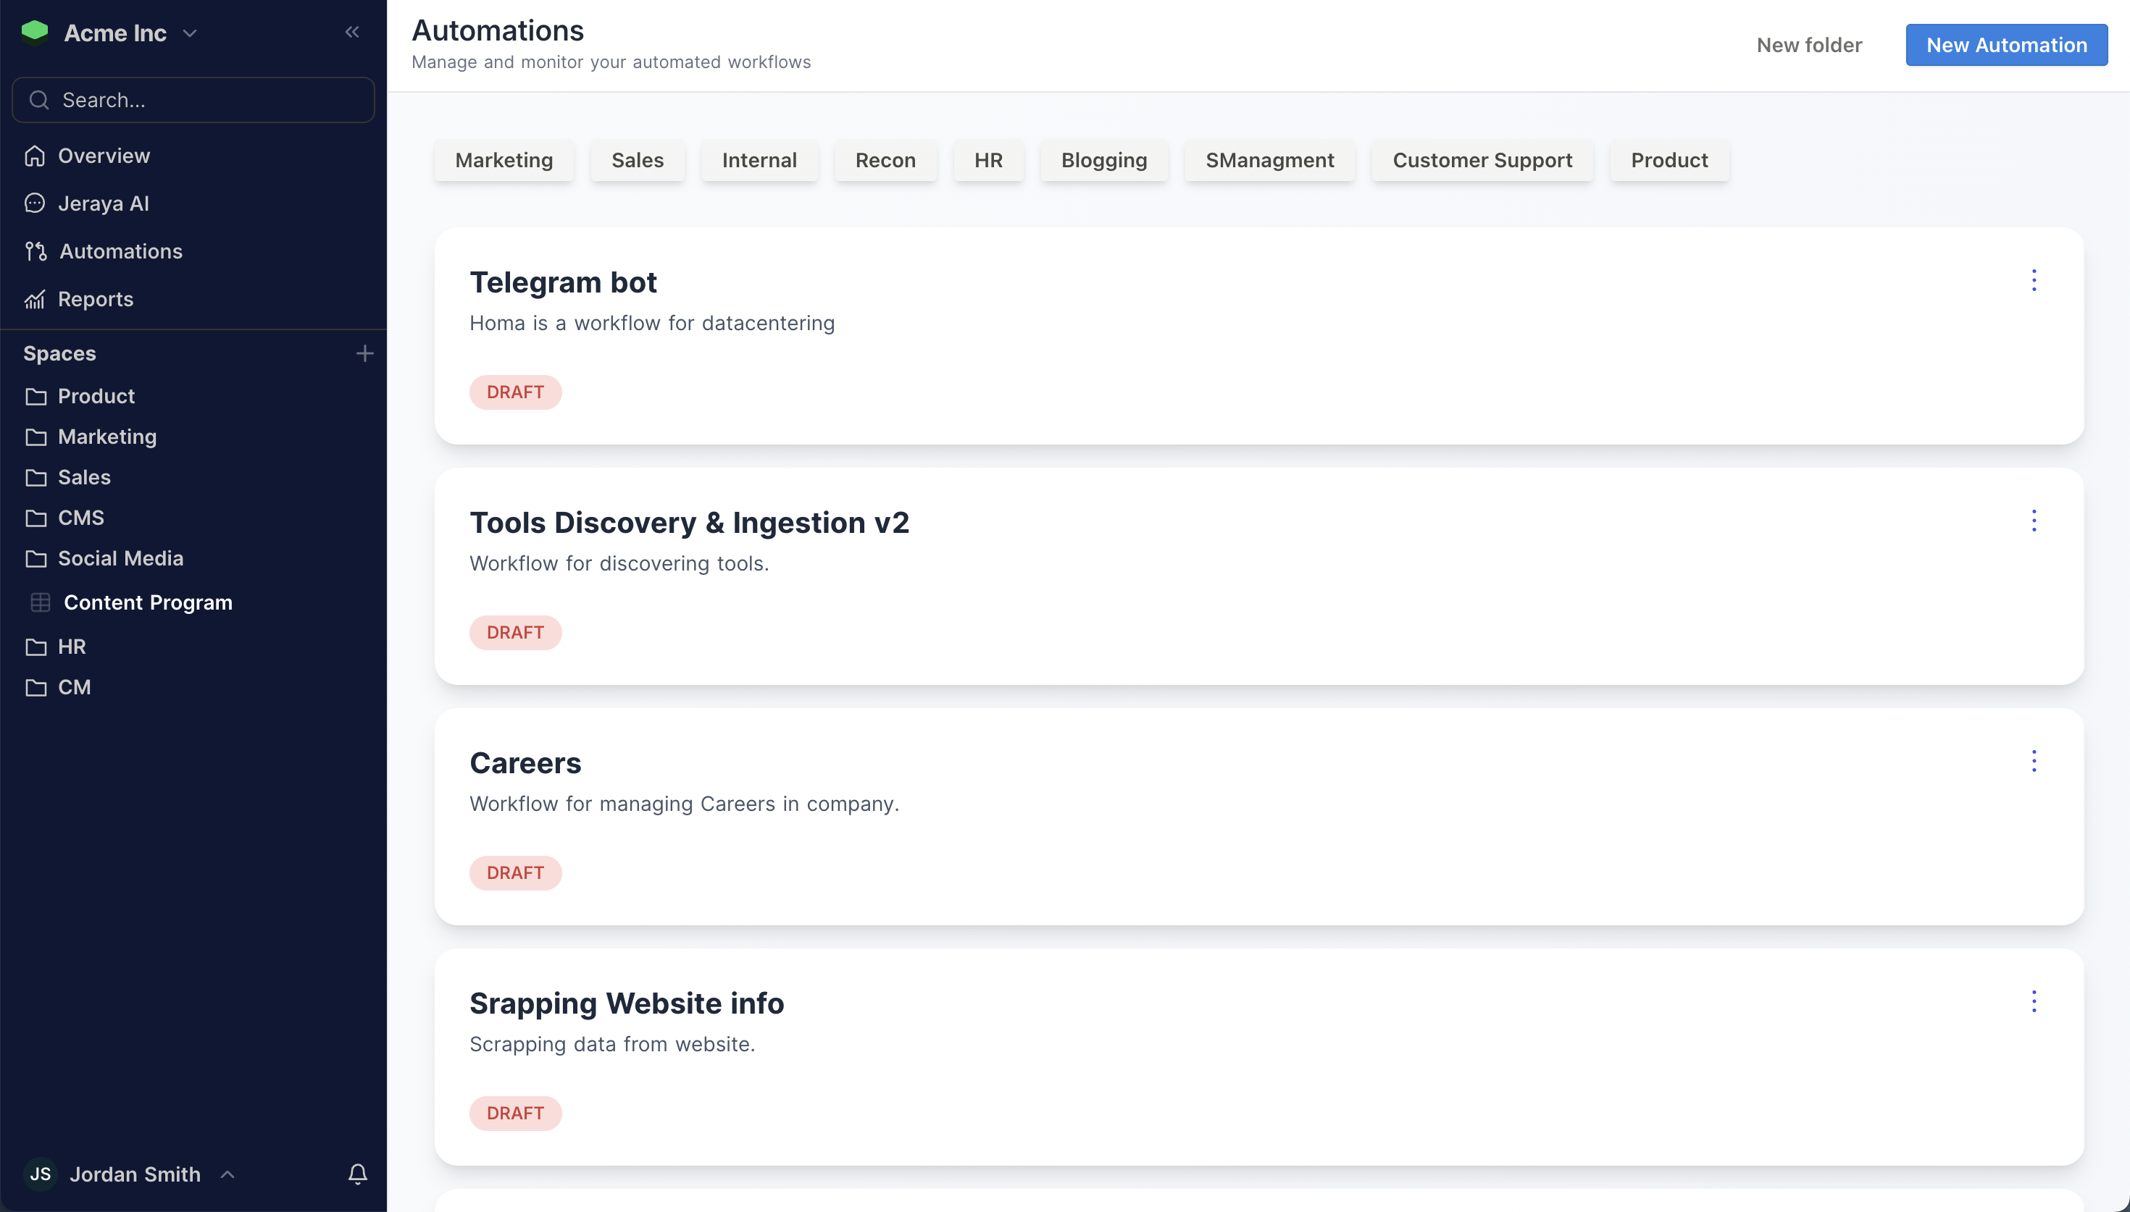Click the New folder button
Screen dimensions: 2130x1212
1808,45
